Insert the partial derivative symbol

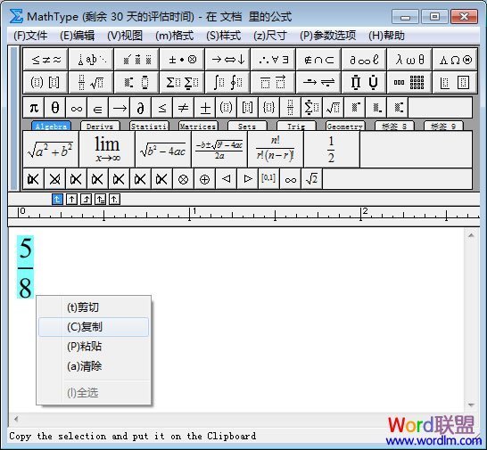pyautogui.click(x=141, y=108)
